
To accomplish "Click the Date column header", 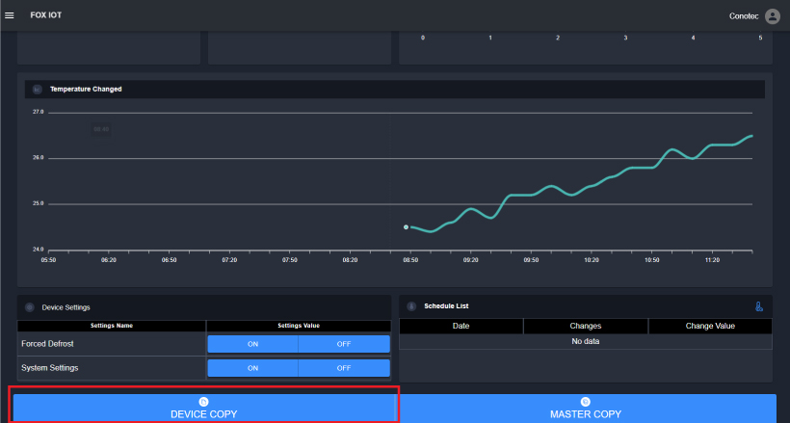I will [461, 327].
